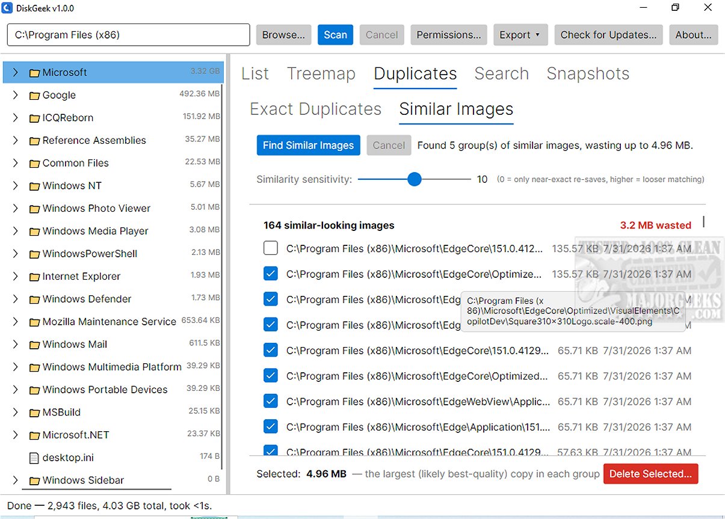Start a scan with Scan button
Viewport: 725px width, 519px height.
click(x=336, y=35)
